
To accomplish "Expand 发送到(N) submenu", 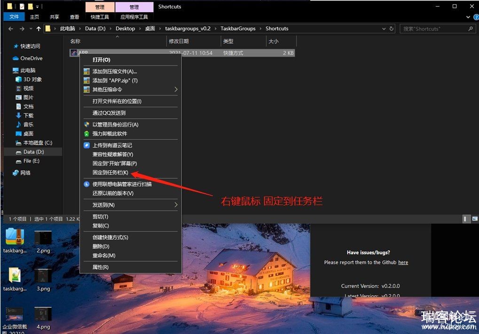I will click(x=176, y=205).
